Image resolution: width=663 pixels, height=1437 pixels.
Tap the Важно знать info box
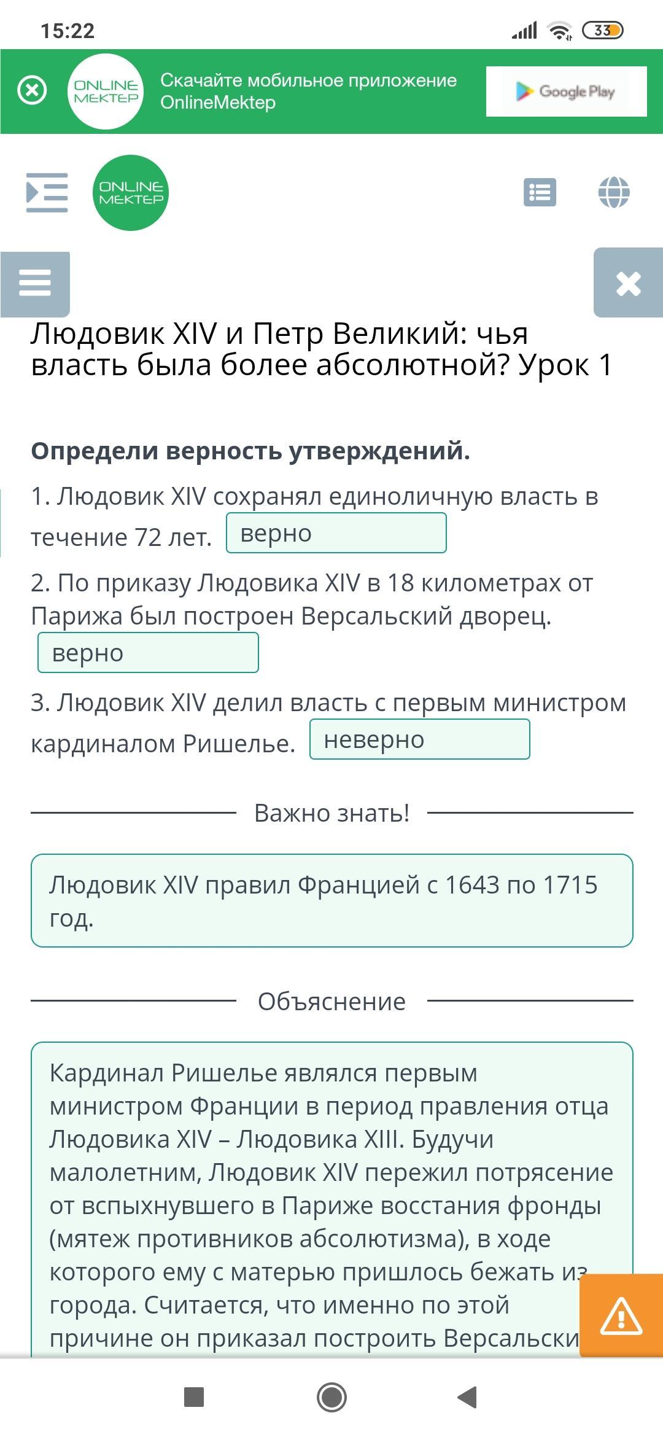coord(332,900)
